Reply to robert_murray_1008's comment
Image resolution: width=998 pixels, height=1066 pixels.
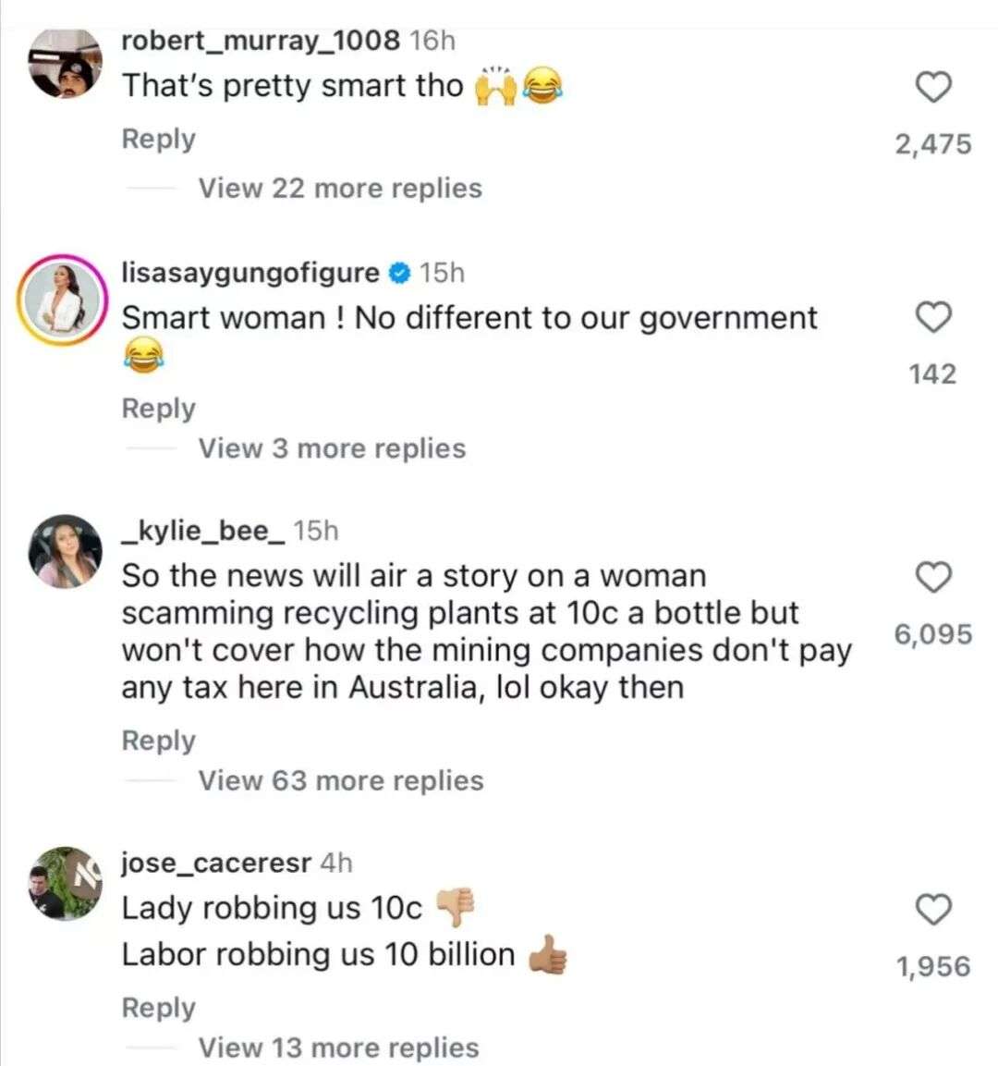pos(159,140)
